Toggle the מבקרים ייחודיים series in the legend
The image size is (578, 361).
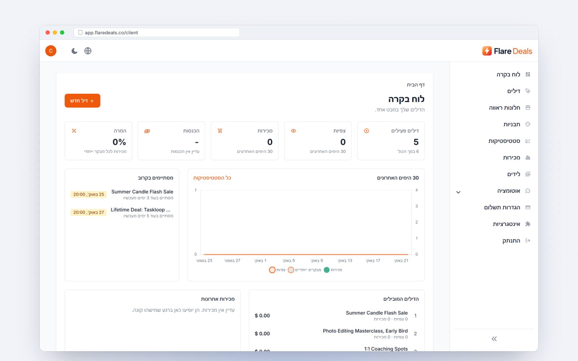304,270
